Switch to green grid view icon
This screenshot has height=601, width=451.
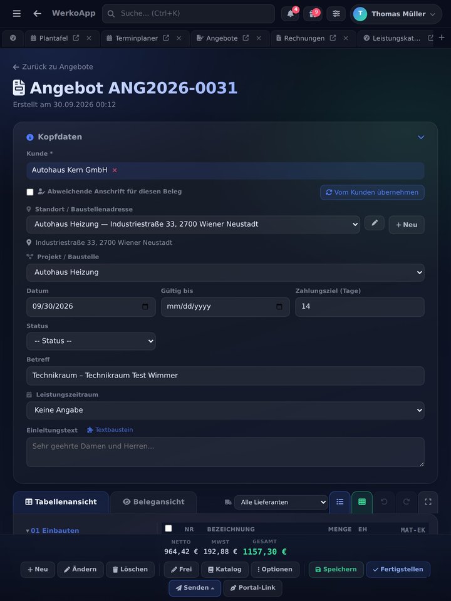point(361,502)
